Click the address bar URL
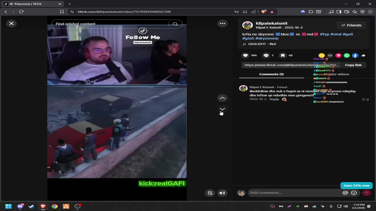 124,12
